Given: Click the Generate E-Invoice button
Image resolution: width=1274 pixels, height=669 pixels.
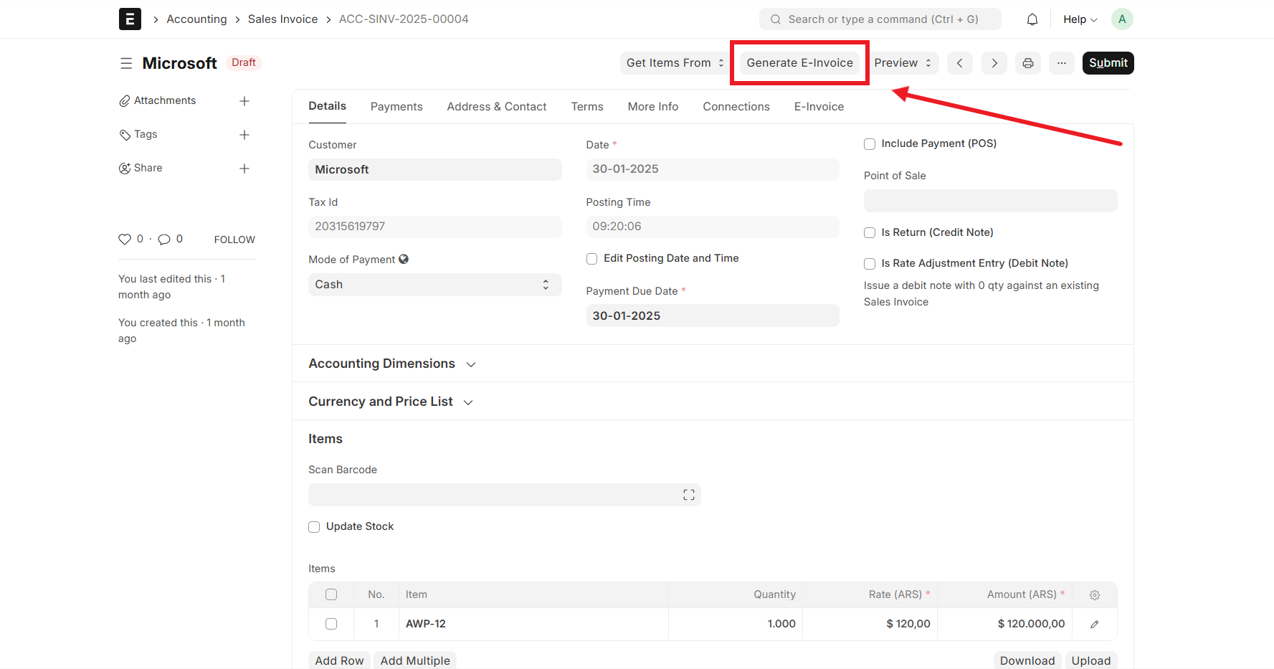Looking at the screenshot, I should click(799, 62).
